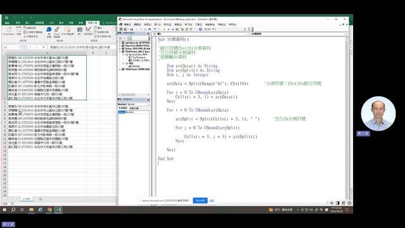Select the Developer (開發人員) ribbon tab
Image resolution: width=405 pixels, height=228 pixels.
point(92,23)
